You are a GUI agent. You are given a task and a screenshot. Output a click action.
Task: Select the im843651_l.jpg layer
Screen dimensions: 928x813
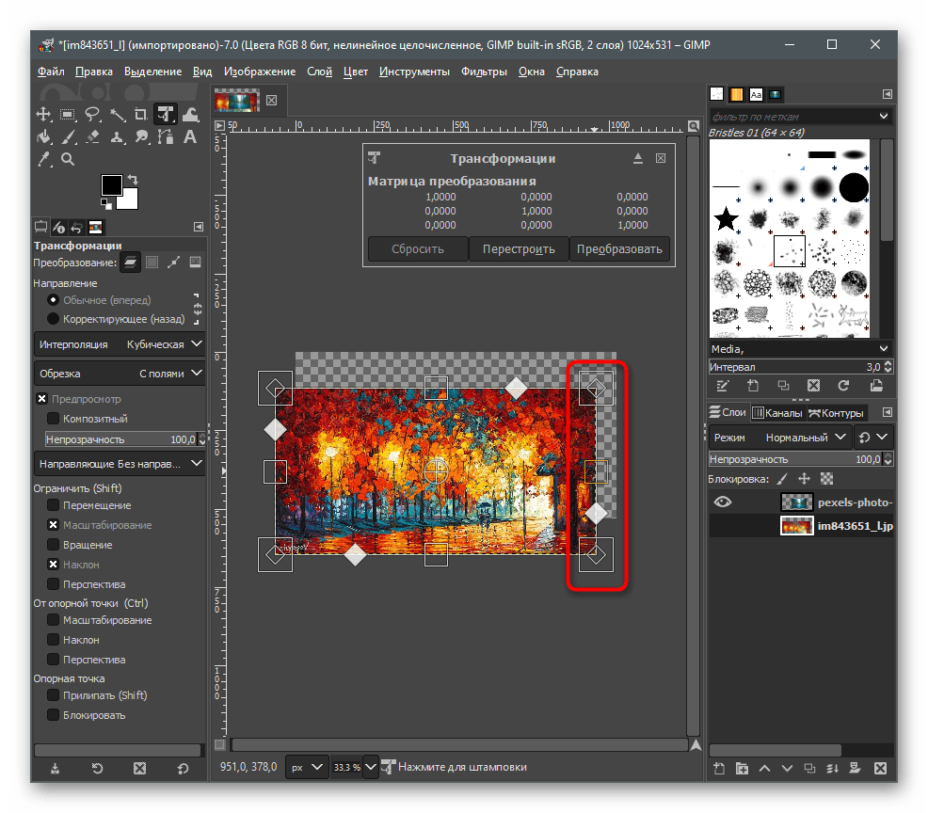pos(836,526)
